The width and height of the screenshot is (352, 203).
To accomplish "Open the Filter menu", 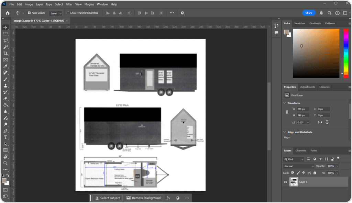I will [x=69, y=4].
